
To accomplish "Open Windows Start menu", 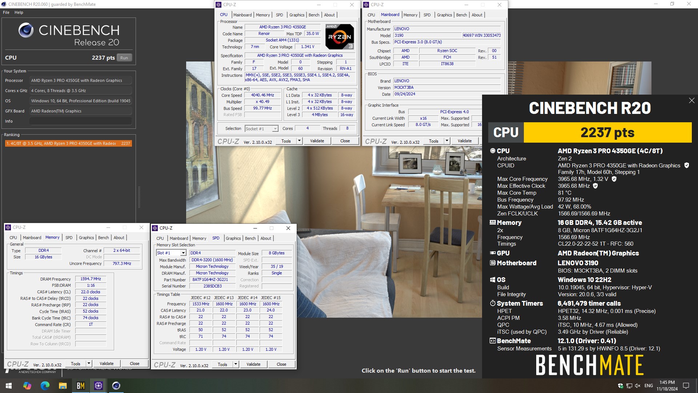I will point(9,386).
